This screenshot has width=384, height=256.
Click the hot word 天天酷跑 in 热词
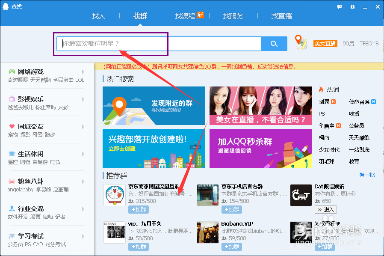tap(359, 138)
